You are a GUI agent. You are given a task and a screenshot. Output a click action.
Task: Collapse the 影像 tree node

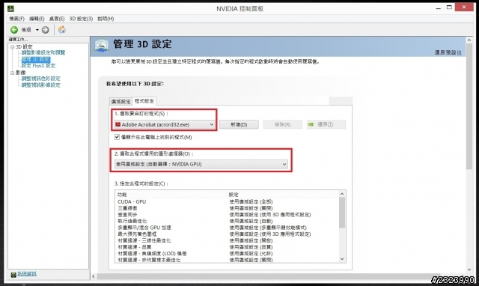(x=13, y=73)
